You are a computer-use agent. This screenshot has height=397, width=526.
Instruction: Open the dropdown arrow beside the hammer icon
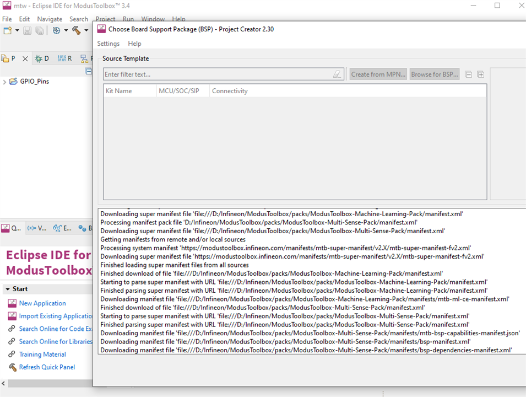[x=86, y=30]
